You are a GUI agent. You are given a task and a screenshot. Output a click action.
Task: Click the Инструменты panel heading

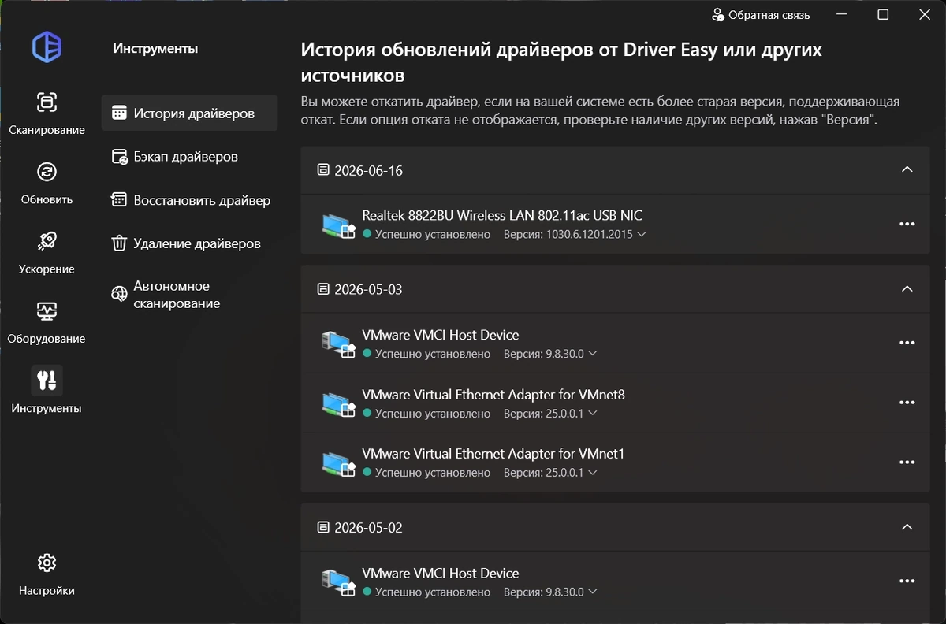(x=155, y=49)
